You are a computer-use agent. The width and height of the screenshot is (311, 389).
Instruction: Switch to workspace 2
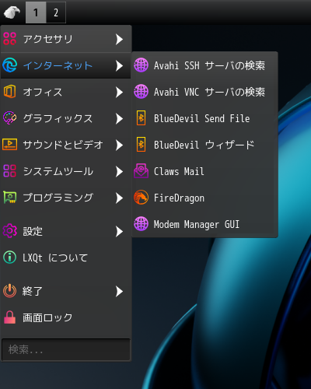[x=56, y=12]
